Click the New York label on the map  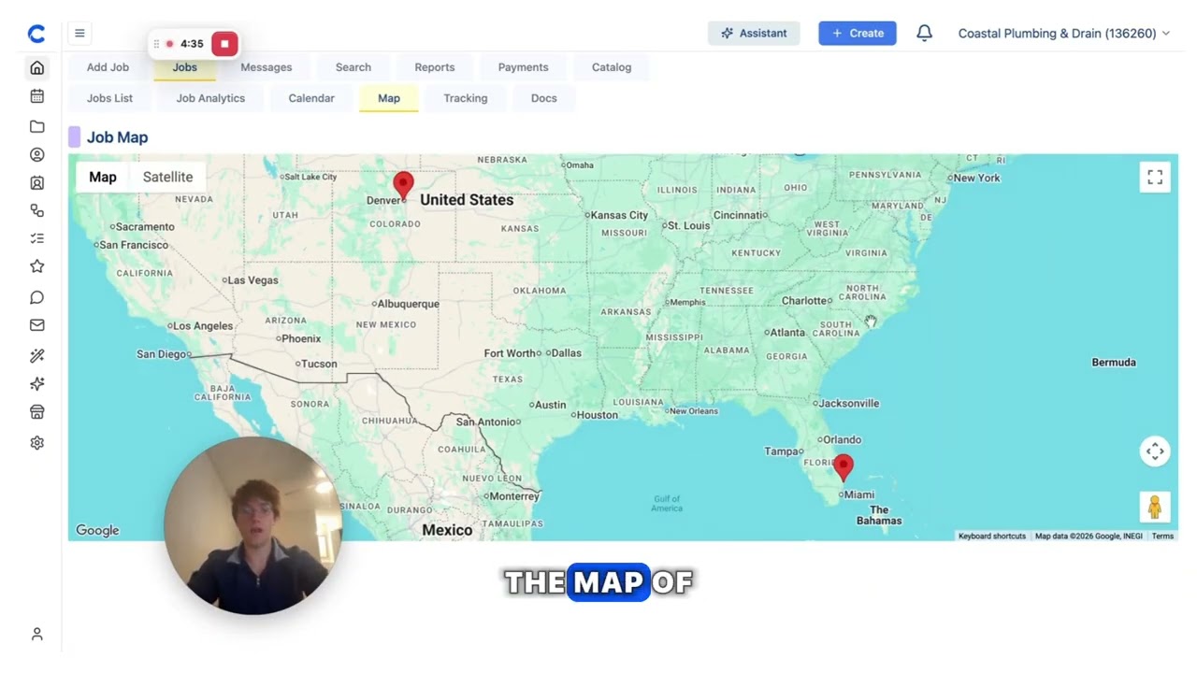point(976,178)
